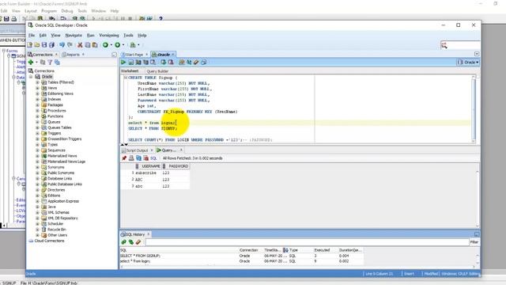Run statement with the green play icon

pos(123,62)
